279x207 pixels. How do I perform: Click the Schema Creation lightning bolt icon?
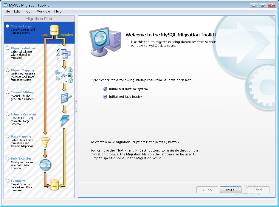point(65,121)
